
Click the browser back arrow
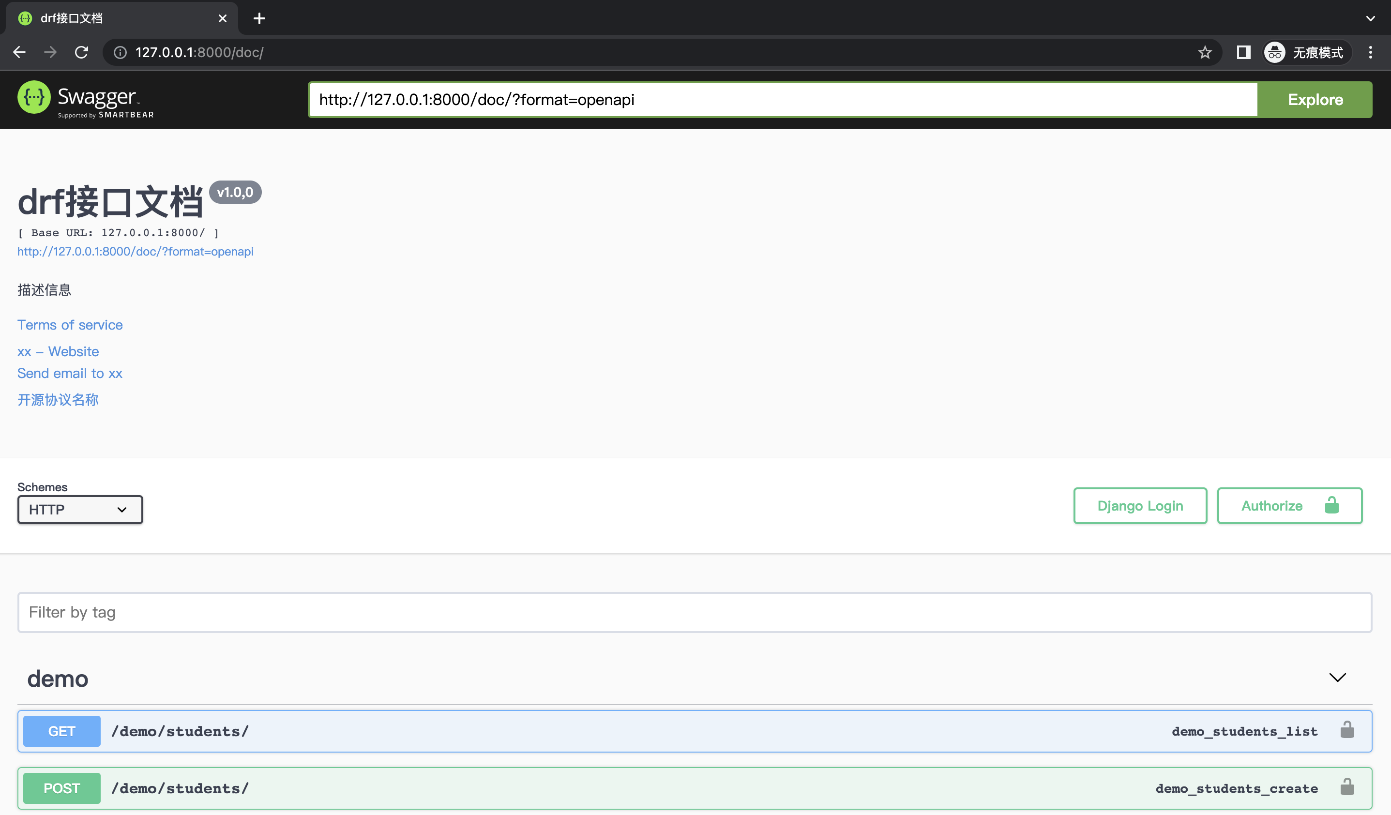click(19, 52)
